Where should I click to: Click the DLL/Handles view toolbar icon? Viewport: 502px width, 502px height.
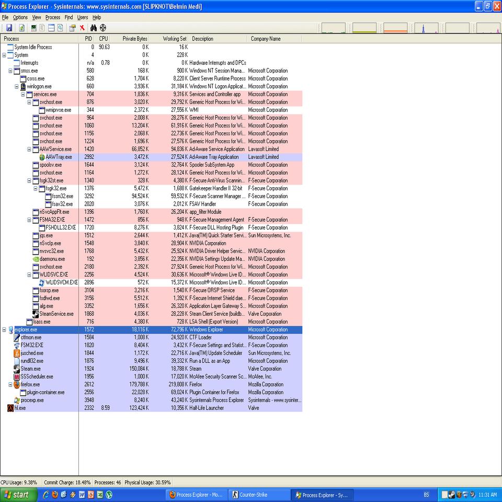tap(60, 28)
